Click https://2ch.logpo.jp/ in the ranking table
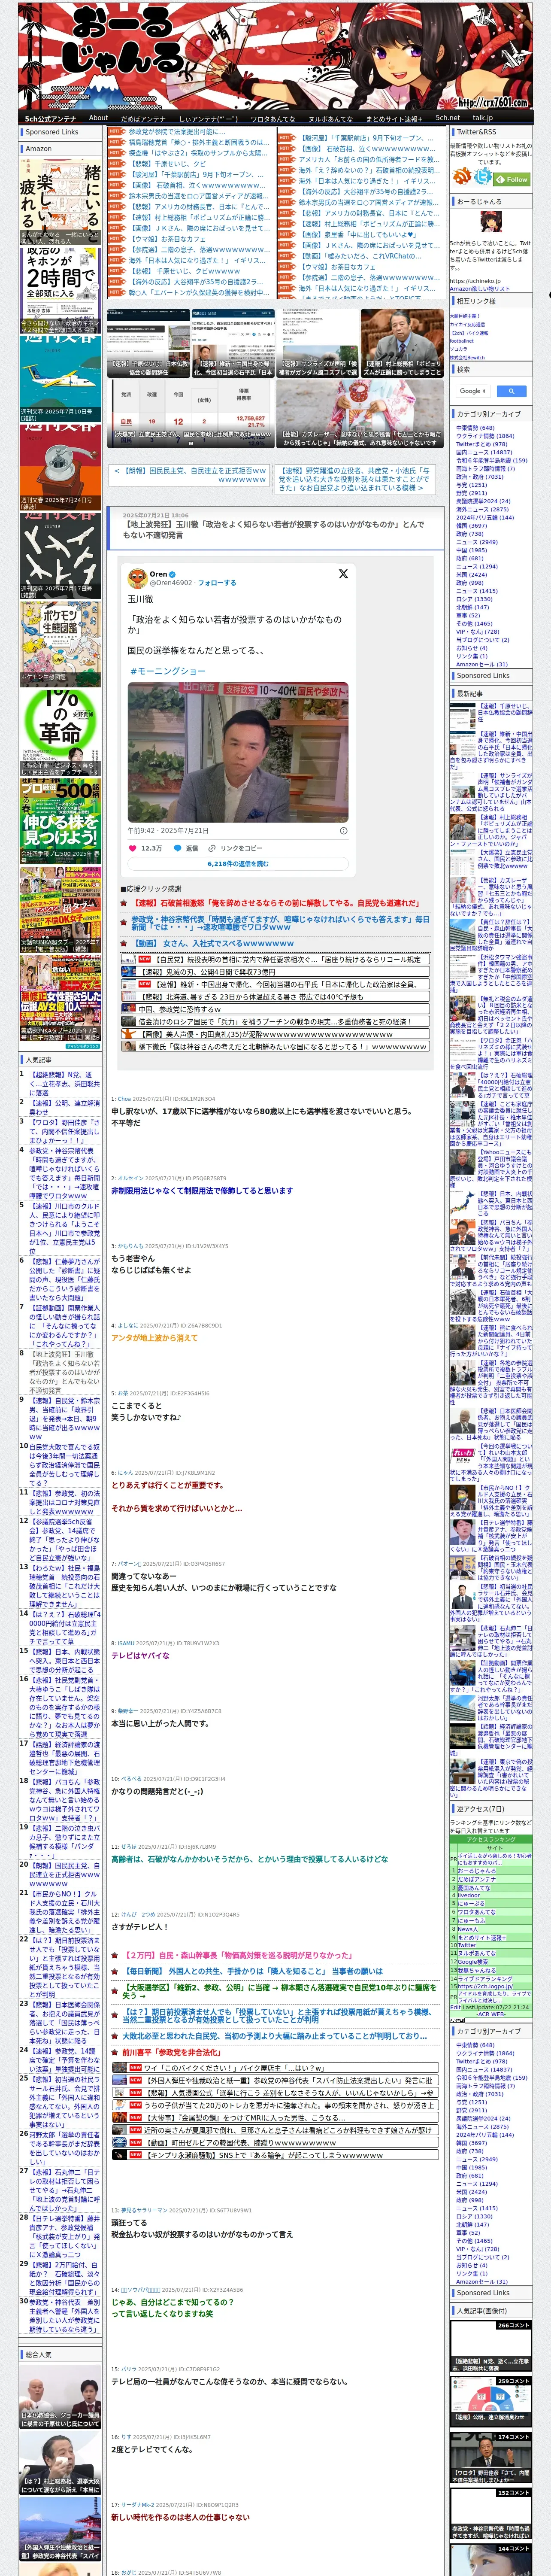 [484, 1986]
